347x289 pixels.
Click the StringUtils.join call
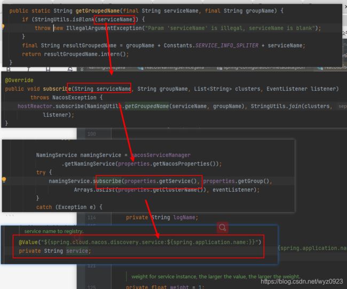(276, 106)
